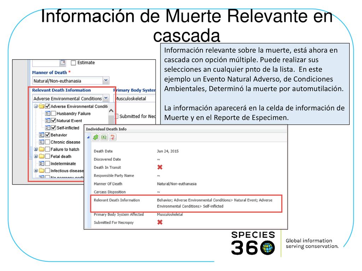Click the Carcass Disposition label
This screenshot has width=362, height=271.
point(110,192)
